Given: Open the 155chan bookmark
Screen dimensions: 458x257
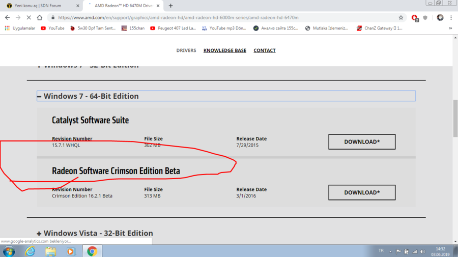Looking at the screenshot, I should 133,28.
